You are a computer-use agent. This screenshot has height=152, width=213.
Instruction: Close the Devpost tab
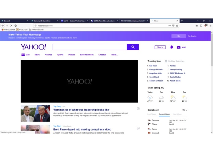pos(28,21)
